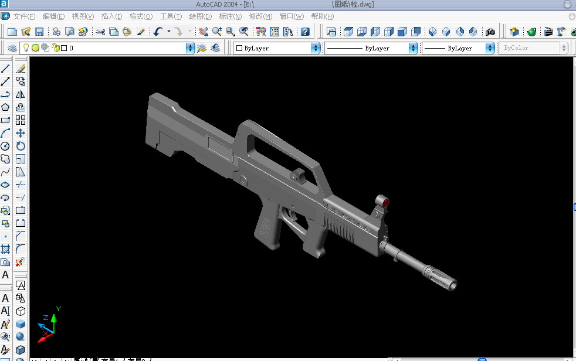
Task: Toggle layer 0 padlock lock icon
Action: pyautogui.click(x=56, y=47)
